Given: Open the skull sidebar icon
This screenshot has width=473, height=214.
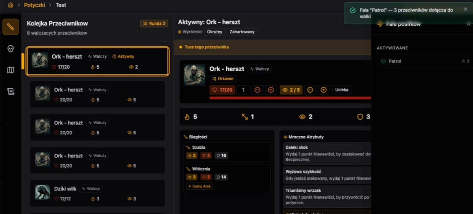Looking at the screenshot, I should click(x=10, y=49).
